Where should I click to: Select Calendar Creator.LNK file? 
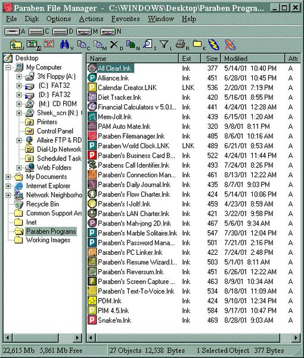[x=127, y=88]
